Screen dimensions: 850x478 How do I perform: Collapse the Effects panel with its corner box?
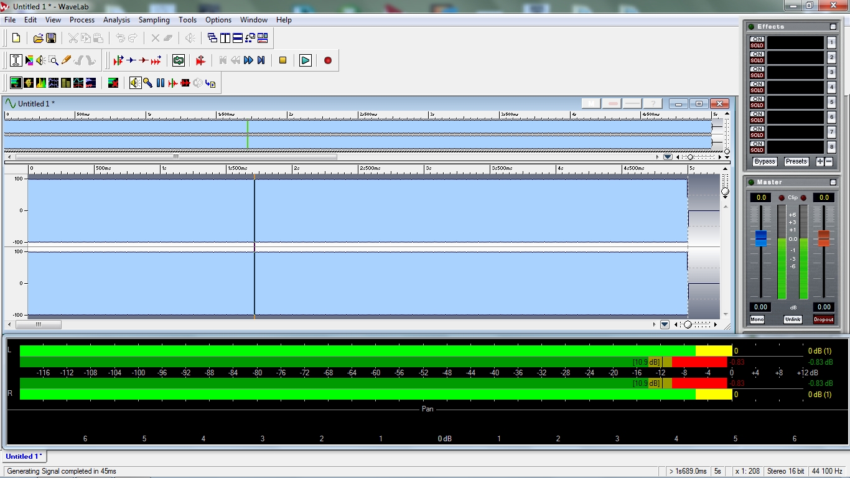coord(833,27)
